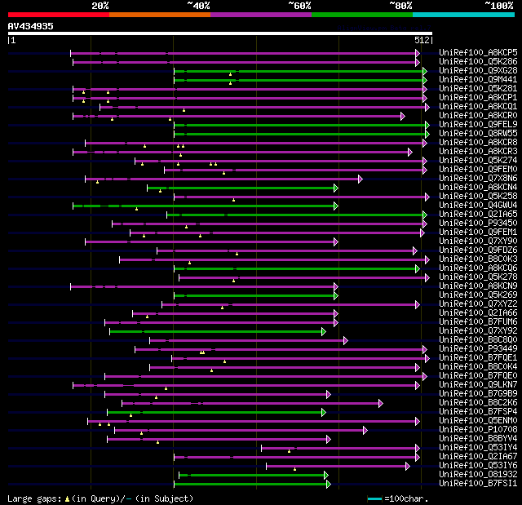Click UniRef100_P10708 label
Viewport: 522px width, 505px height.
478,430
